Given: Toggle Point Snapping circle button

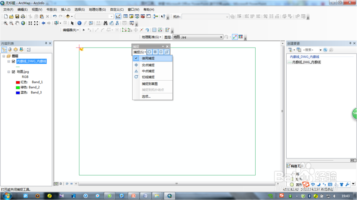Looking at the screenshot, I should 149,52.
